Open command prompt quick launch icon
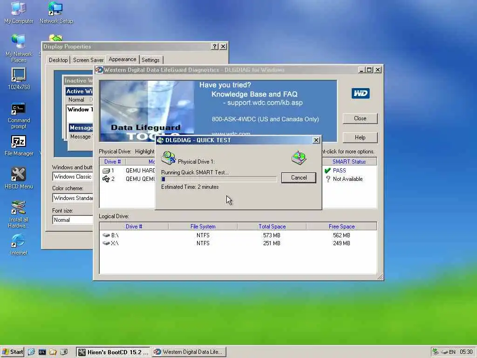Viewport: 477px width, 358px height. pos(42,352)
